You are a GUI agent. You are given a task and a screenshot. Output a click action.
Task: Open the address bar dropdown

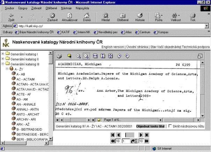(207, 26)
